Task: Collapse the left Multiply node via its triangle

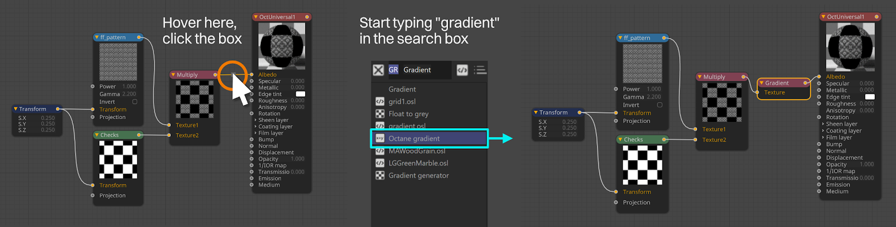Action: point(174,75)
